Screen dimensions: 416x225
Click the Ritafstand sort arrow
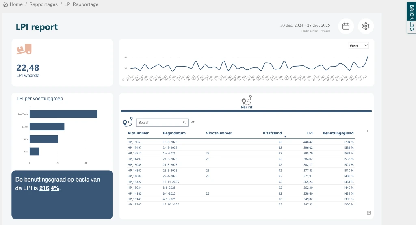[285, 137]
